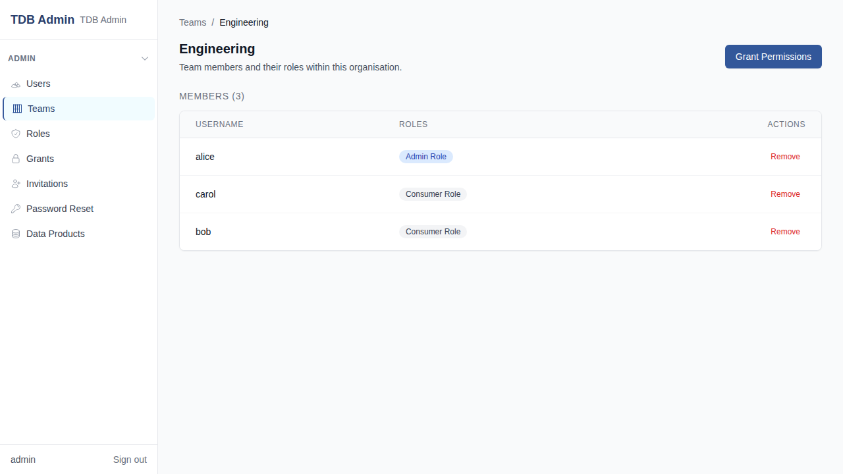Open Grants in sidebar

[79, 159]
